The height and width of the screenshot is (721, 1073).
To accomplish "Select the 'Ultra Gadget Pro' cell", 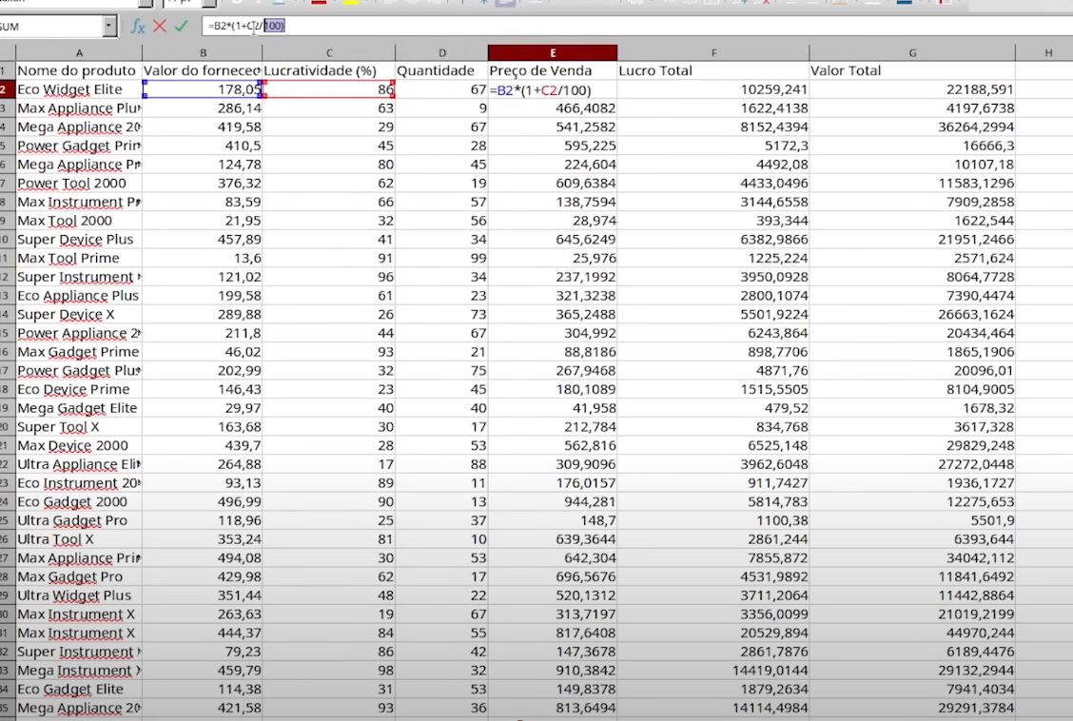I will click(79, 520).
